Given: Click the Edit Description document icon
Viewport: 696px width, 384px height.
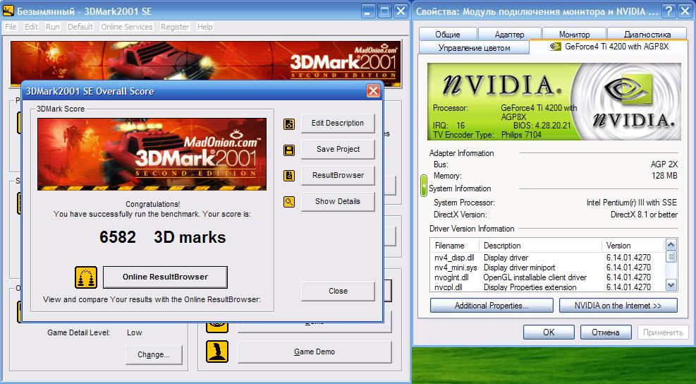Looking at the screenshot, I should 289,124.
